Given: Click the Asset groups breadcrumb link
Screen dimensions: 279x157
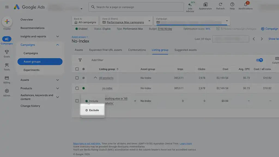Looking at the screenshot, I should point(79,37).
